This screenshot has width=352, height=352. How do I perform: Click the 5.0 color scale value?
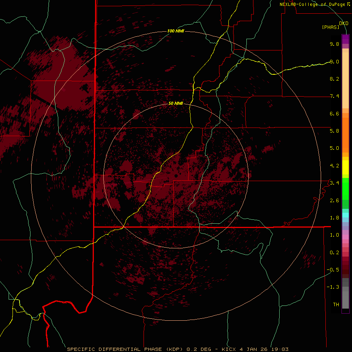point(334,148)
